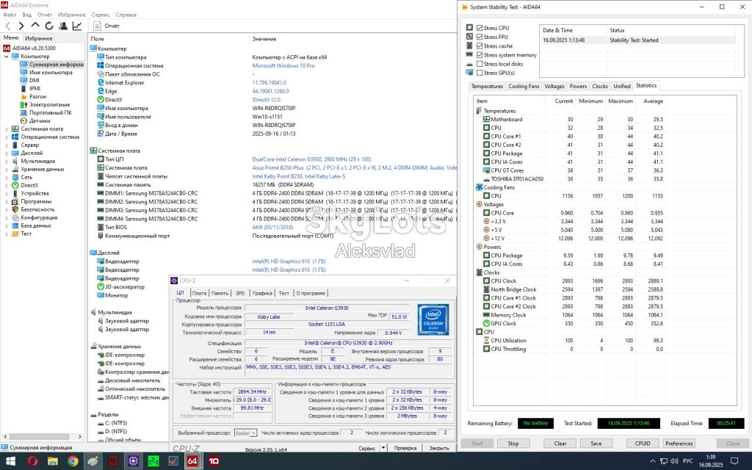Open the Сервис menu in AIDA64
This screenshot has width=752, height=470.
point(101,15)
